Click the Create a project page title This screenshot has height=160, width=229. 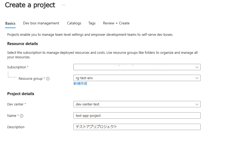(30, 5)
